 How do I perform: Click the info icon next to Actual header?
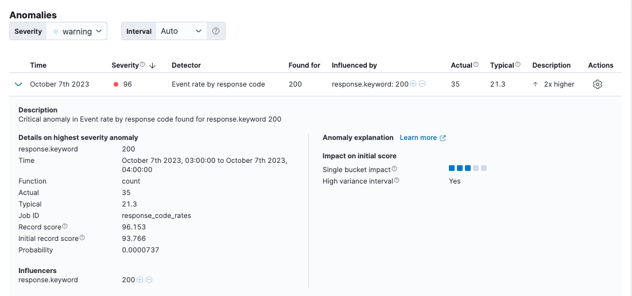coord(476,65)
